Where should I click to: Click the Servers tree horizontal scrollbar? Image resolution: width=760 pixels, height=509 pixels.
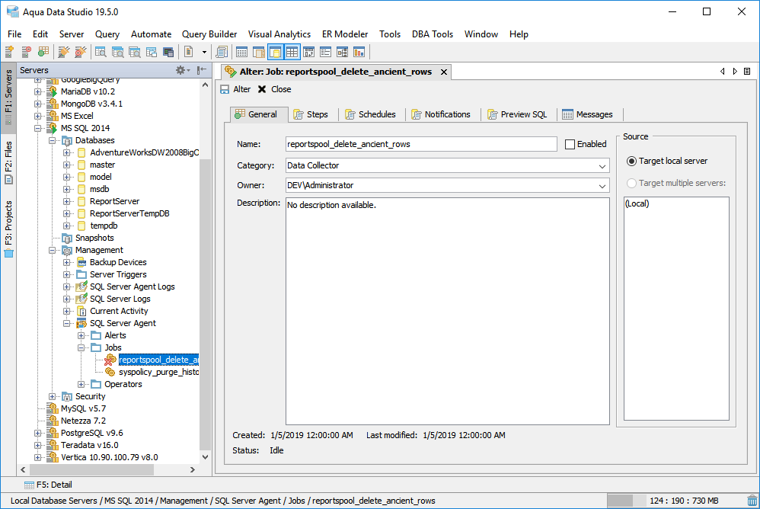click(91, 469)
